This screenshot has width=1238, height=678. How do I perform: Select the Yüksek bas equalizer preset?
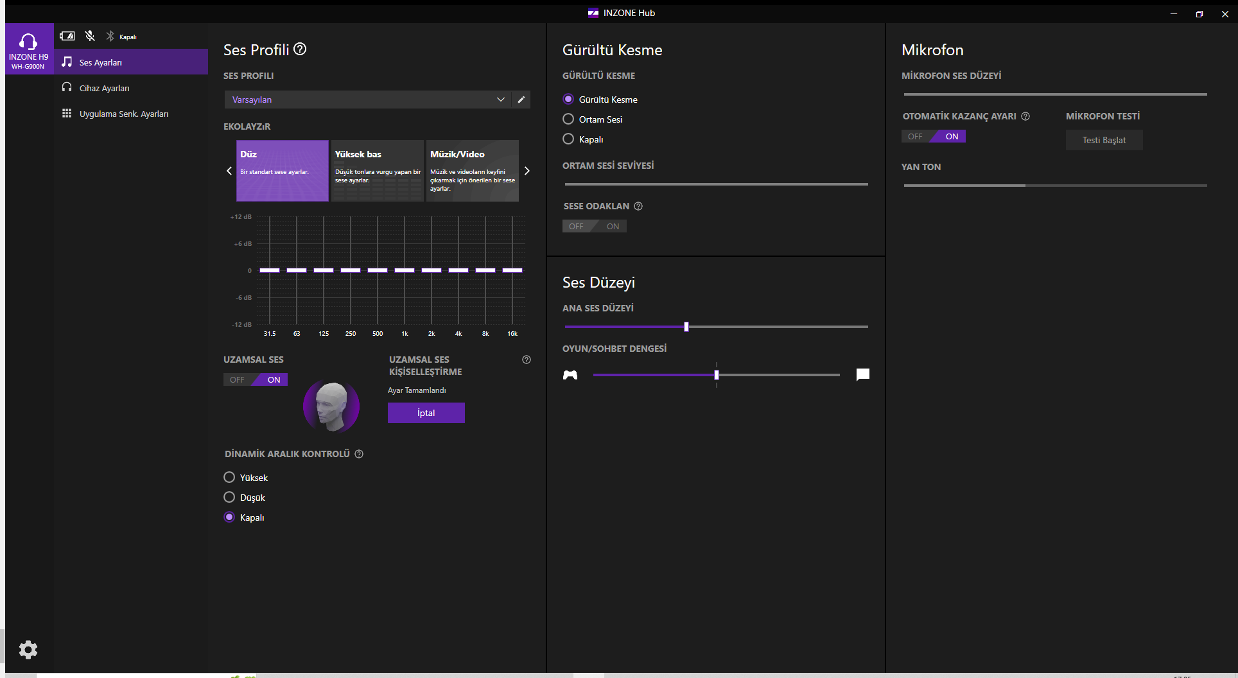(x=378, y=171)
